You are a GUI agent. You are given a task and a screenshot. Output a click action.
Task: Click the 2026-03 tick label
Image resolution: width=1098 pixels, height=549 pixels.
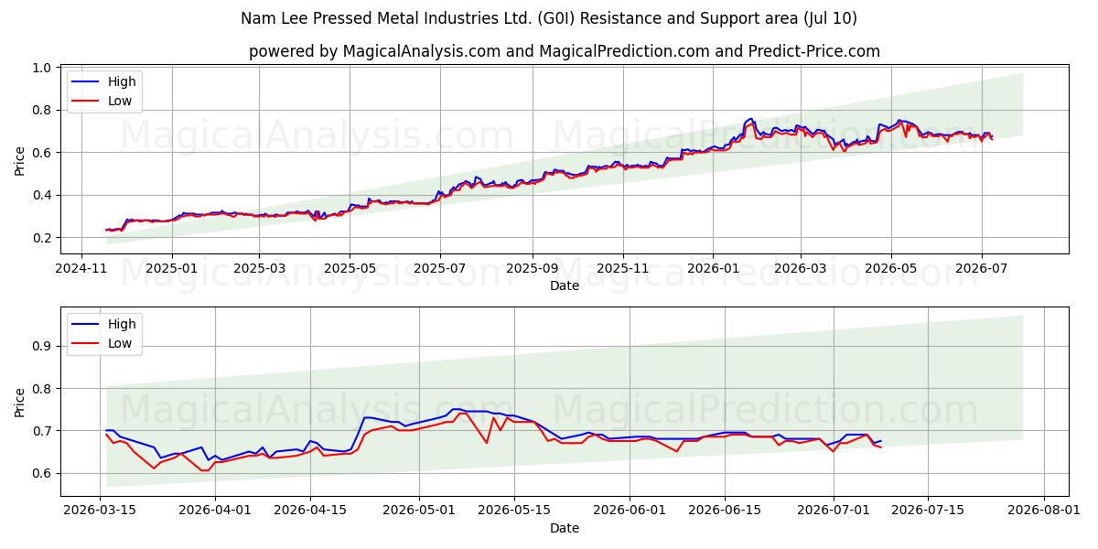coord(801,268)
